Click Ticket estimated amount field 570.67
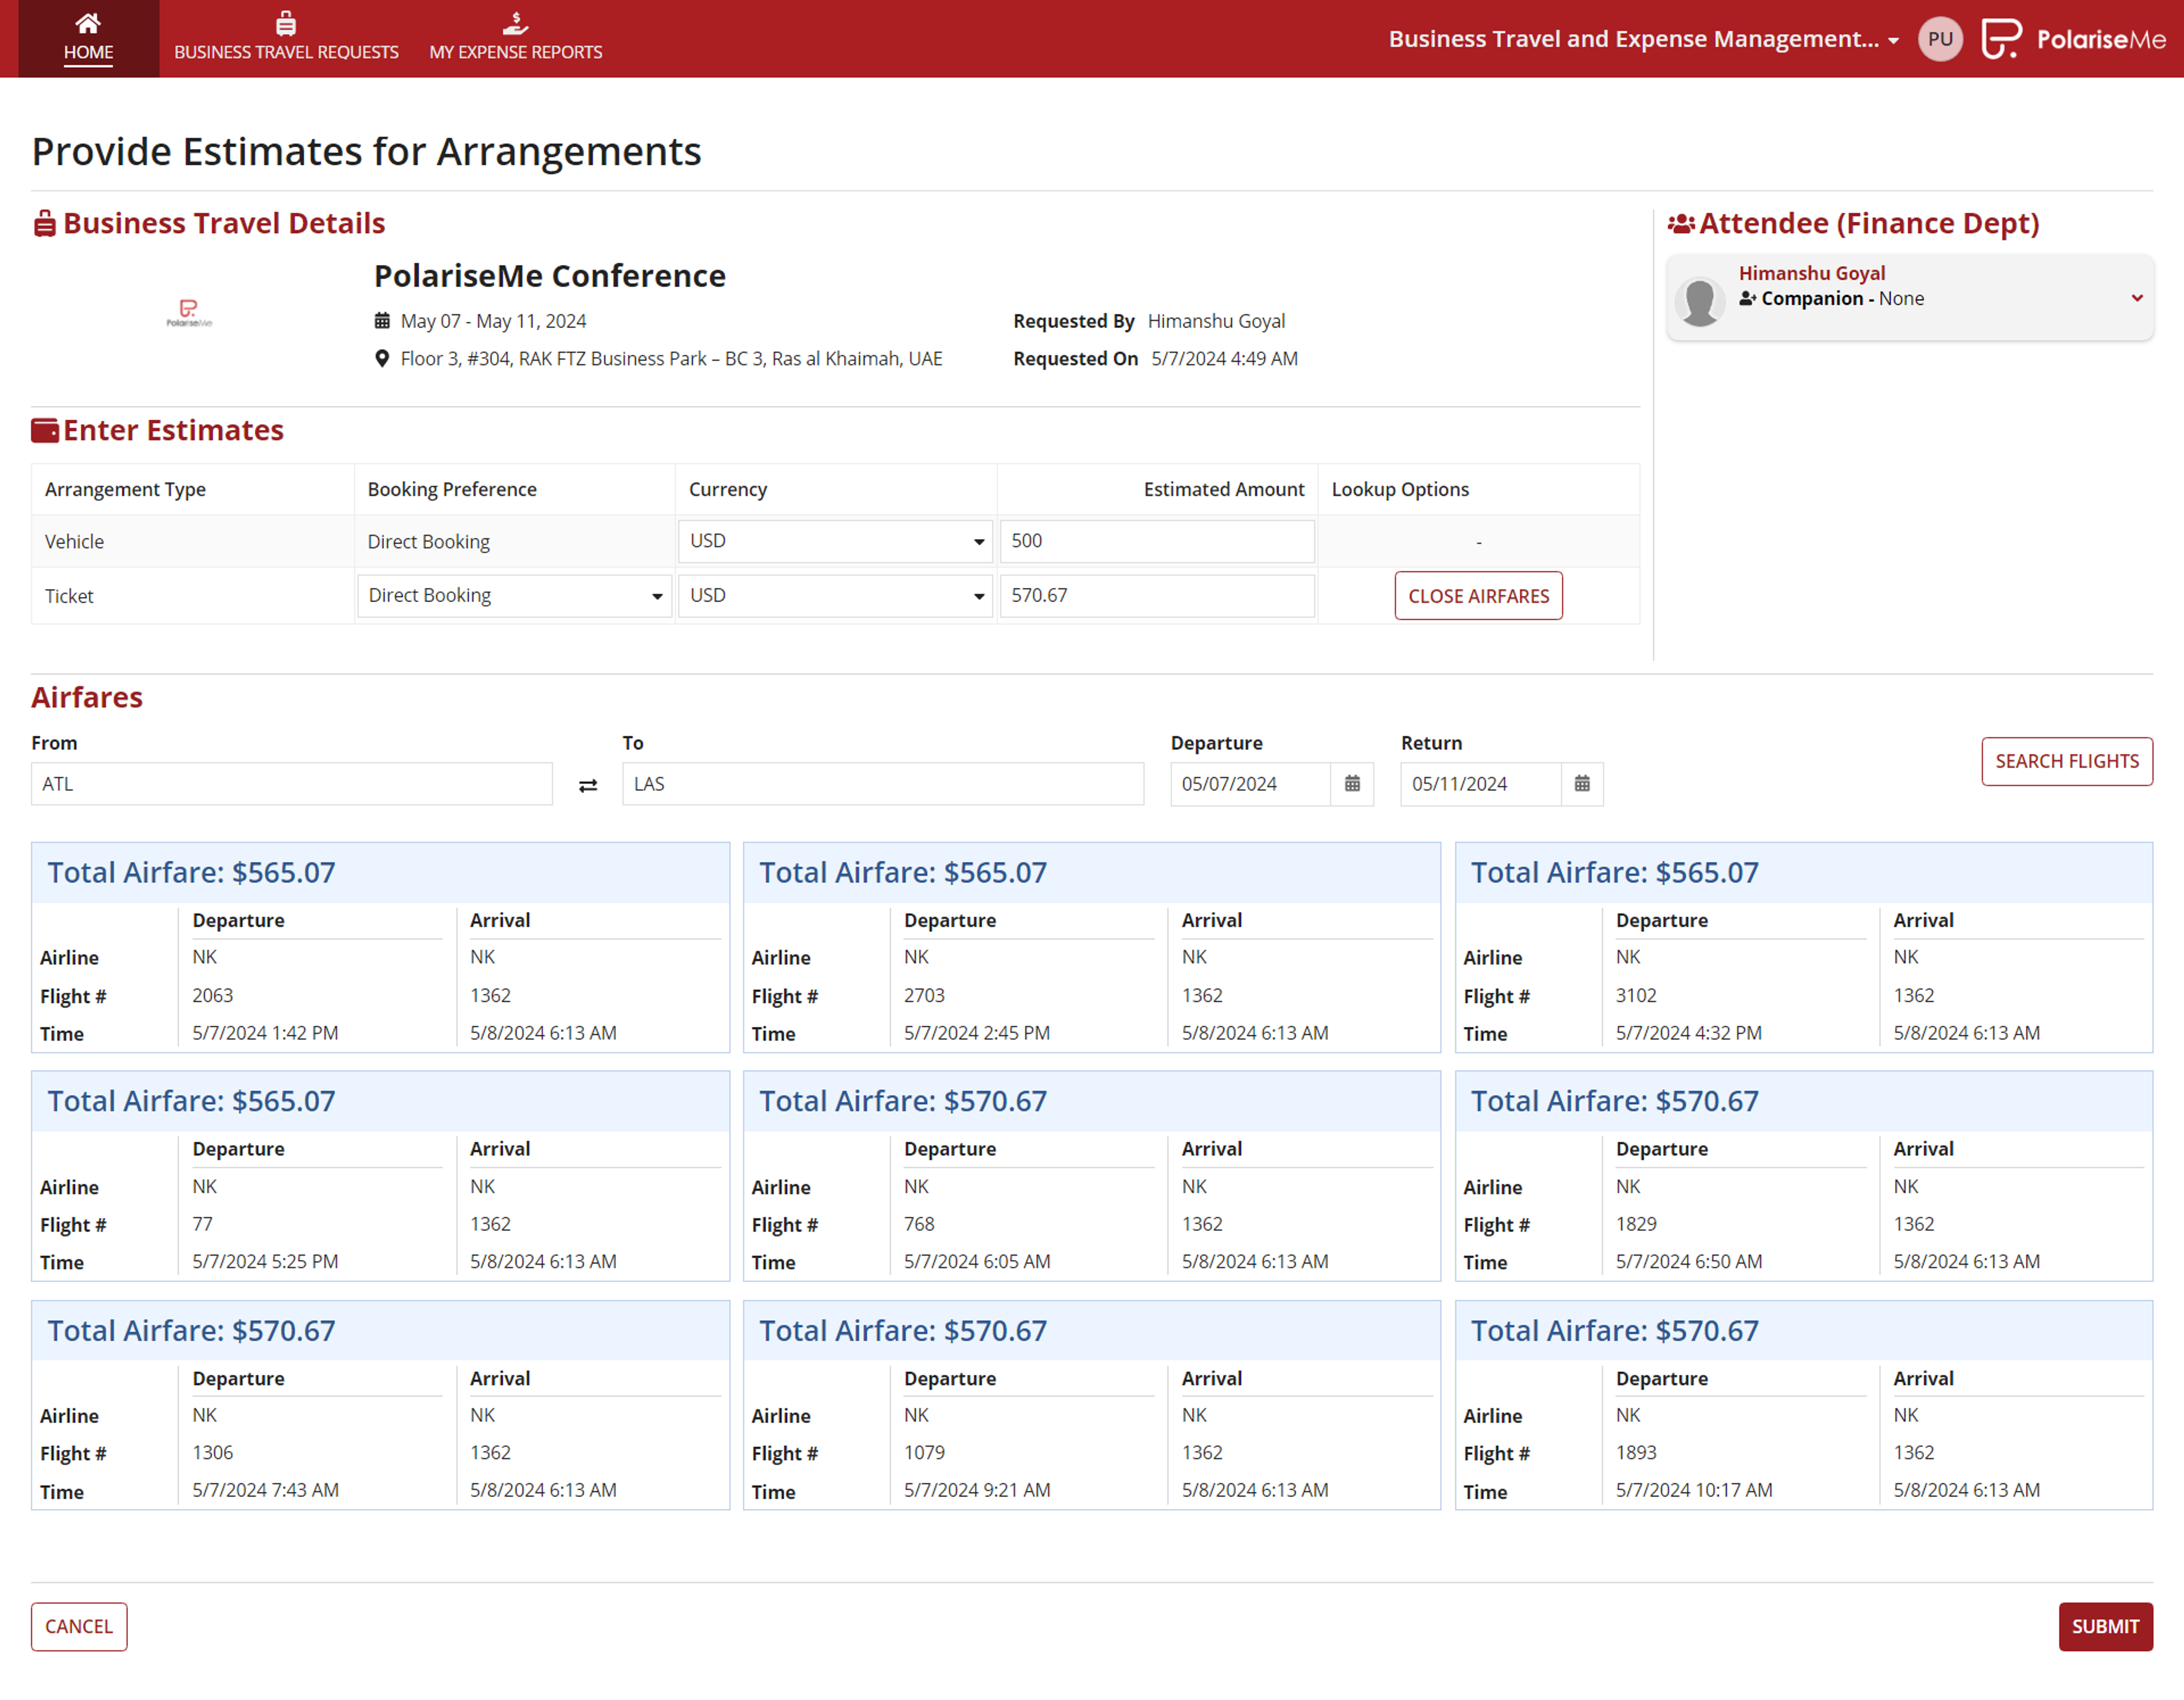The width and height of the screenshot is (2184, 1700). coord(1156,596)
